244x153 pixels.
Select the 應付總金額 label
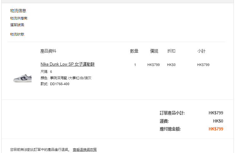pyautogui.click(x=170, y=129)
